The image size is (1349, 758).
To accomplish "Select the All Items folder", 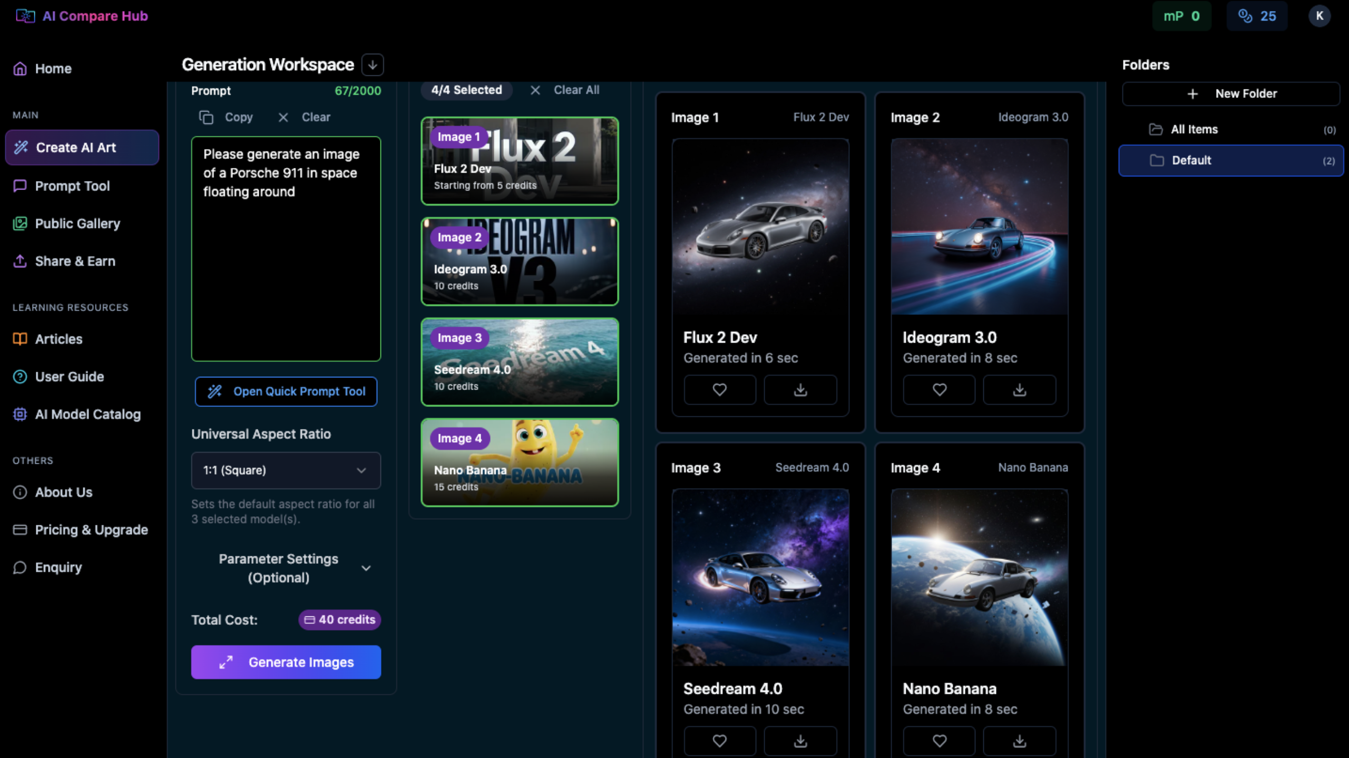I will 1231,129.
